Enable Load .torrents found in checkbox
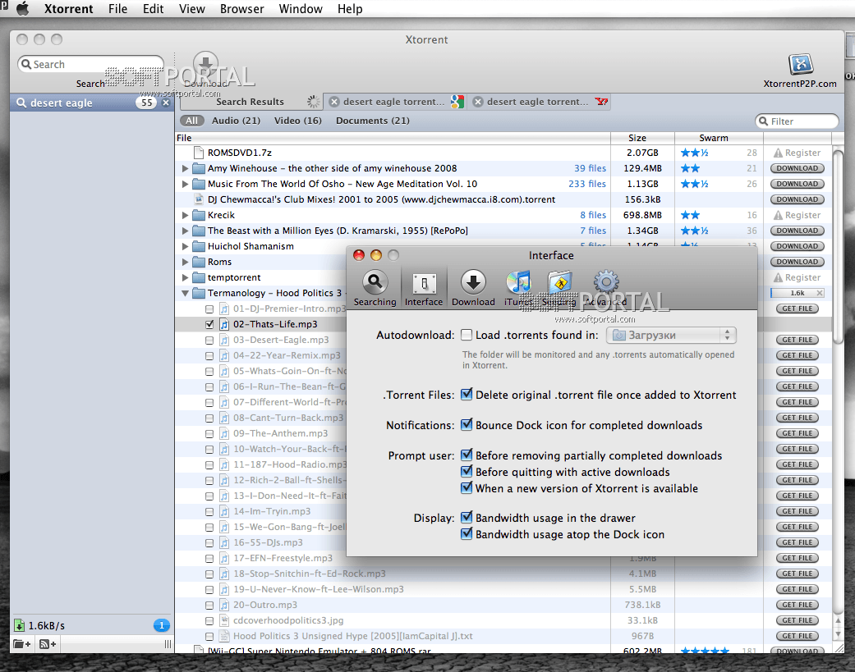855x672 pixels. click(467, 335)
